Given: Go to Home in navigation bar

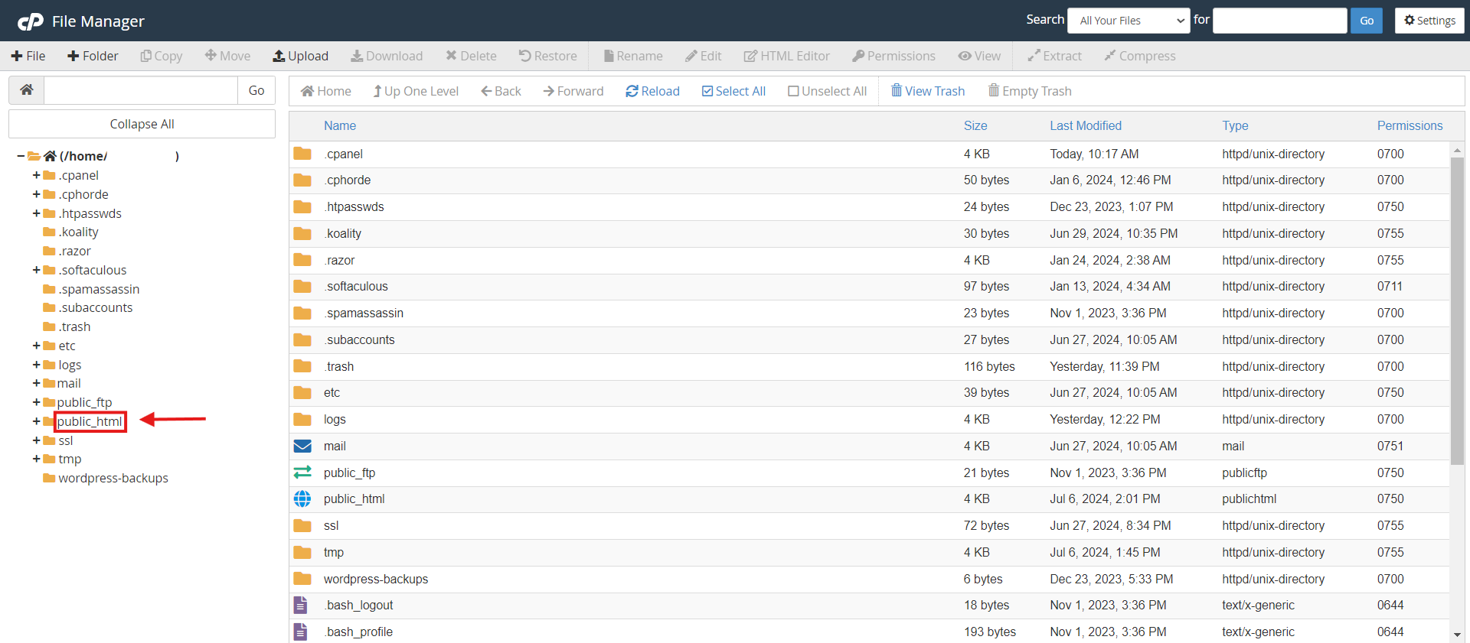Looking at the screenshot, I should coord(326,91).
